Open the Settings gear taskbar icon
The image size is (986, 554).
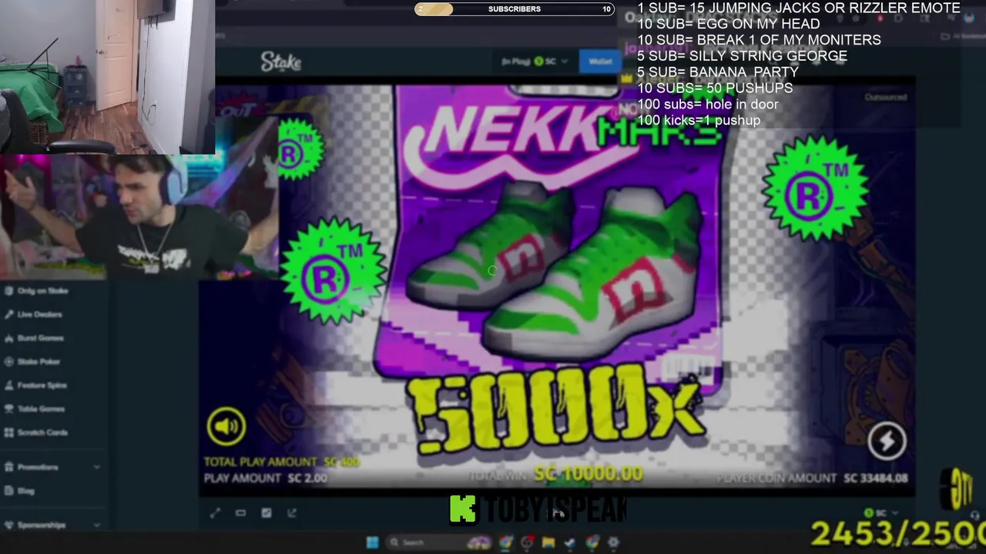point(613,542)
